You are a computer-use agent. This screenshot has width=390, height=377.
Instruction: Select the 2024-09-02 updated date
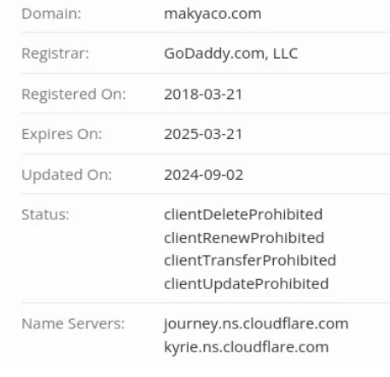(x=204, y=175)
